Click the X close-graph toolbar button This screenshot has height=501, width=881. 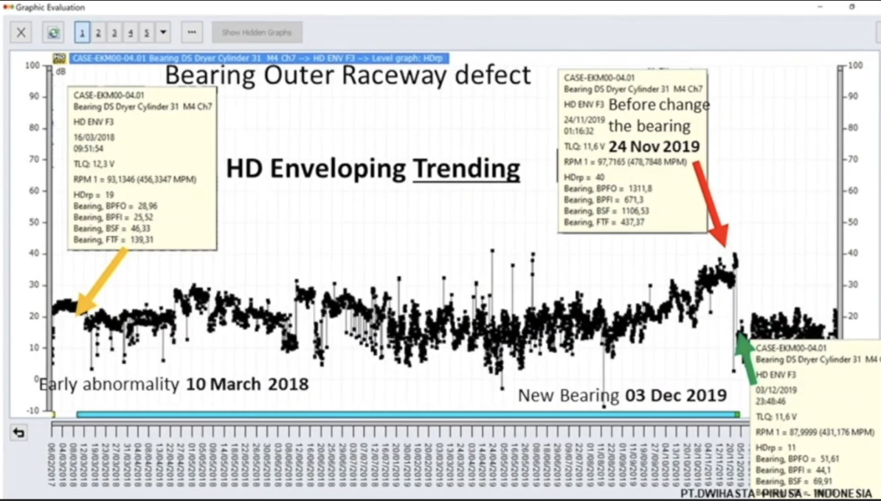[21, 32]
